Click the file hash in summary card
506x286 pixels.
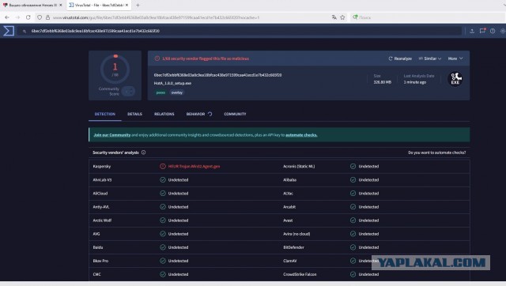[x=218, y=75]
